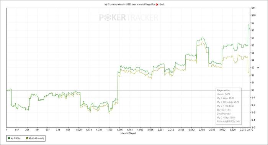Click the 'Player:' line in stats box
This screenshot has width=268, height=145.
coord(223,90)
